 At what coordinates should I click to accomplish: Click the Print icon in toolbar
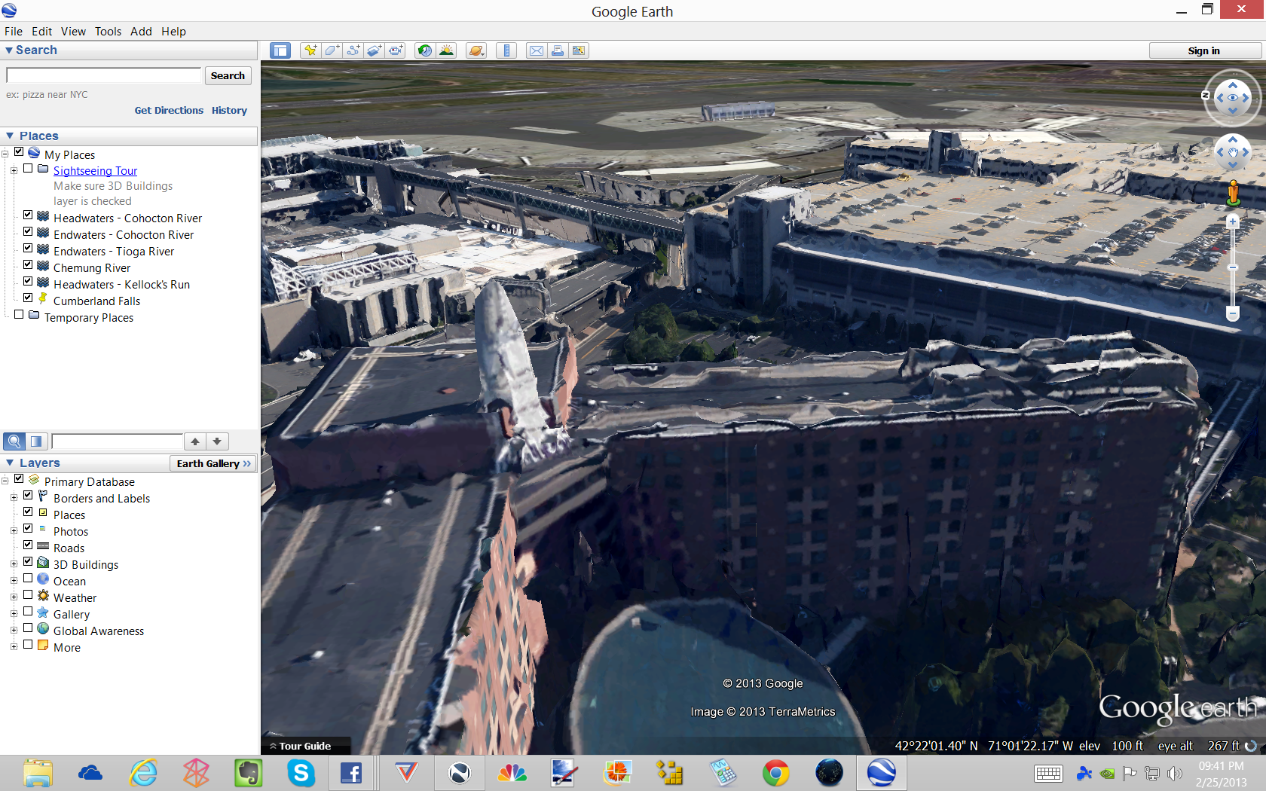click(x=558, y=50)
